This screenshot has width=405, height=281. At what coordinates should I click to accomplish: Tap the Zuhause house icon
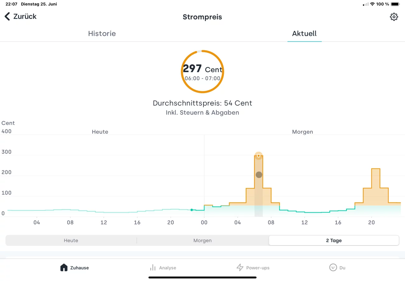click(64, 268)
